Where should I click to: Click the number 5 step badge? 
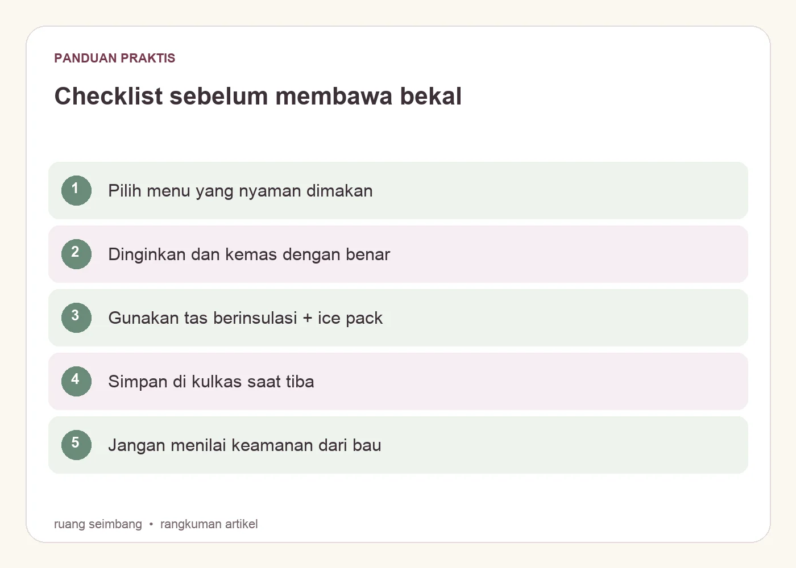76,445
